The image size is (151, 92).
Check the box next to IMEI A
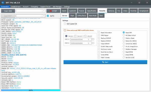point(93,39)
